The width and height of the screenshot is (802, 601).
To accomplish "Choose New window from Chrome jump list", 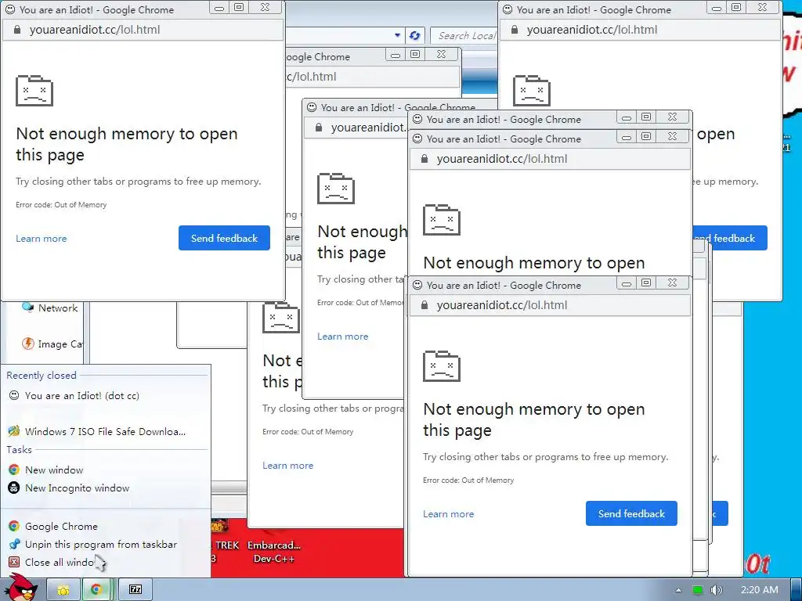I will pyautogui.click(x=106, y=470).
